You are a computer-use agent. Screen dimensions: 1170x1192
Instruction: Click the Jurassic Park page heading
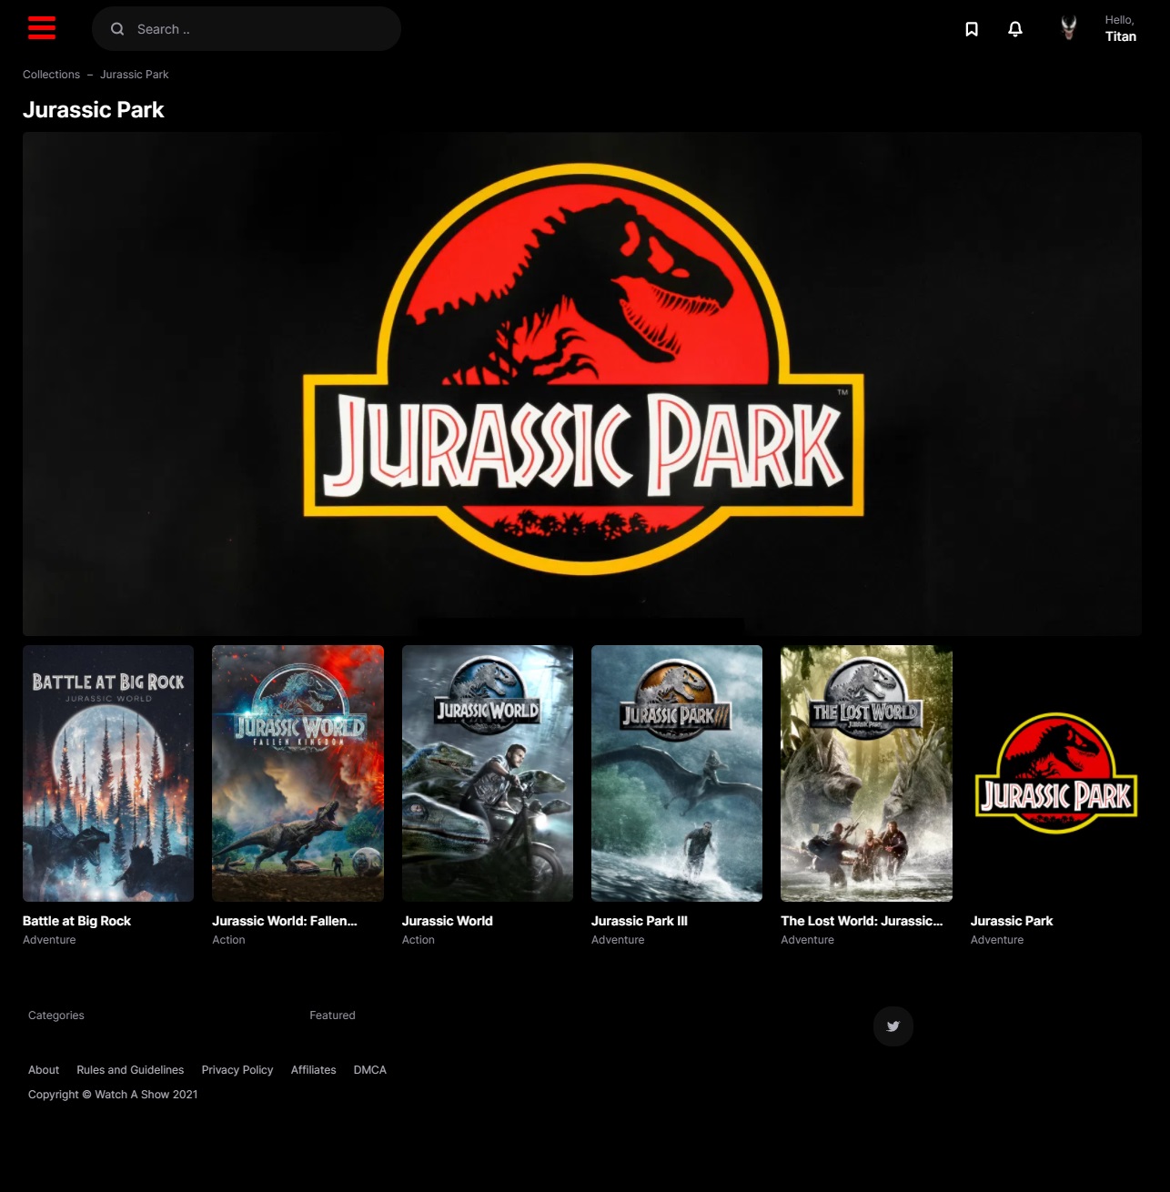(x=93, y=110)
